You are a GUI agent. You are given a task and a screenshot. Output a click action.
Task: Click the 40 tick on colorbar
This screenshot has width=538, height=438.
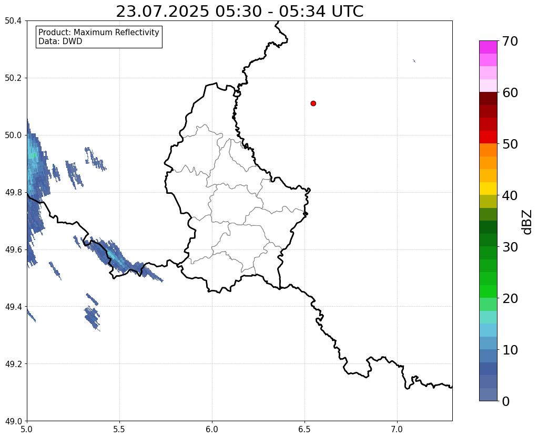coord(510,195)
